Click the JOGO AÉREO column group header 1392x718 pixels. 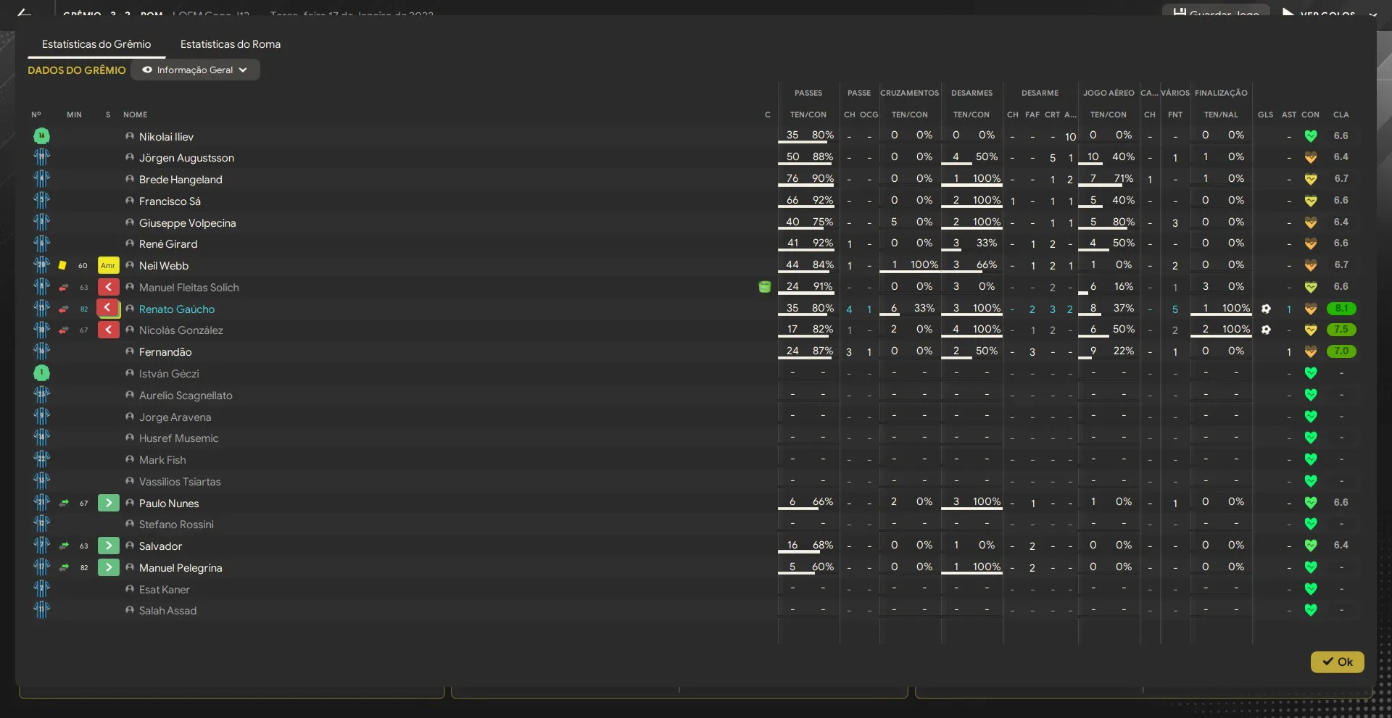coord(1109,93)
